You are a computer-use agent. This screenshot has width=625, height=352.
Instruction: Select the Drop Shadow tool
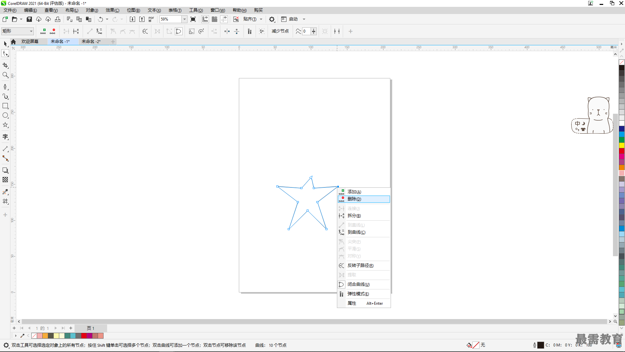click(x=5, y=170)
